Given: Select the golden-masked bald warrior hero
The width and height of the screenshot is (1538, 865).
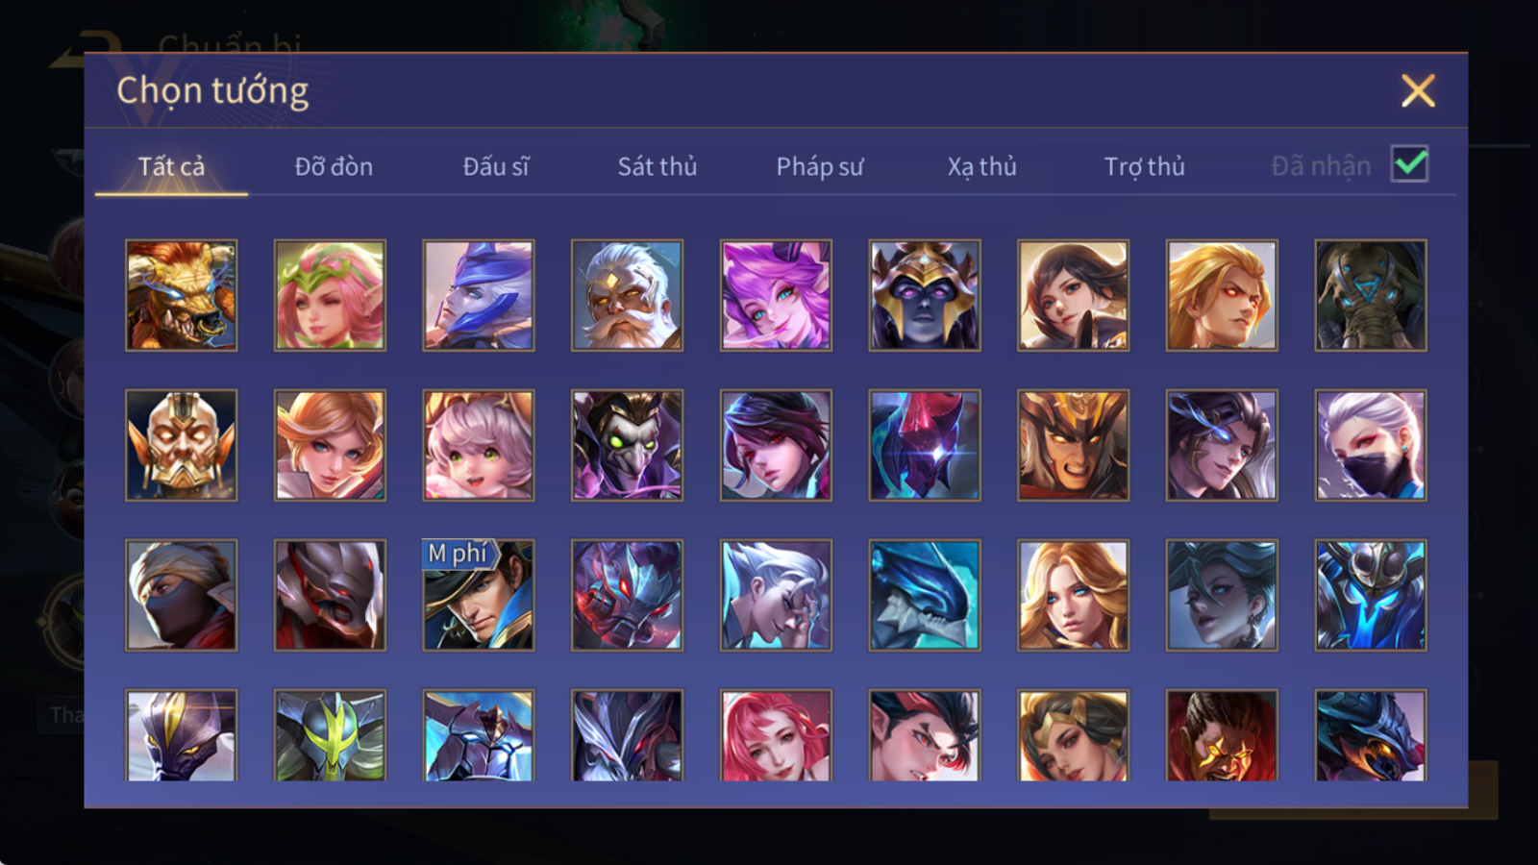Looking at the screenshot, I should [x=181, y=445].
